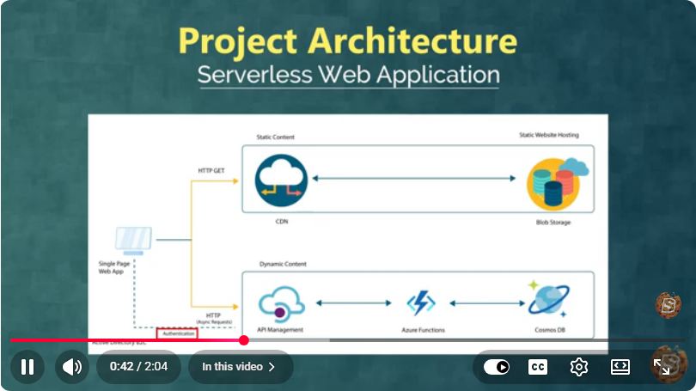Click the Blob Storage icon

[x=558, y=183]
